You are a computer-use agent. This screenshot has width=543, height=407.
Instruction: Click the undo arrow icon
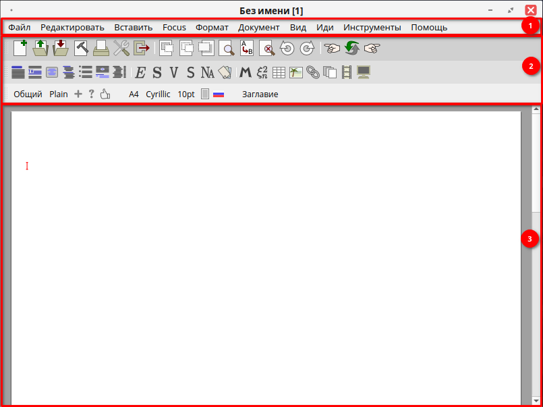click(287, 48)
